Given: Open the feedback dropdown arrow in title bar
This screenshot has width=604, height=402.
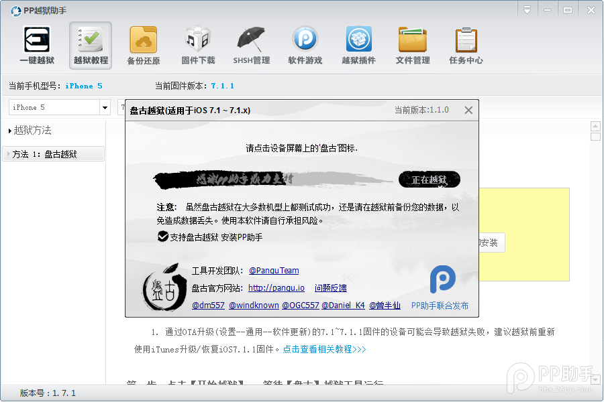Looking at the screenshot, I should tap(527, 9).
